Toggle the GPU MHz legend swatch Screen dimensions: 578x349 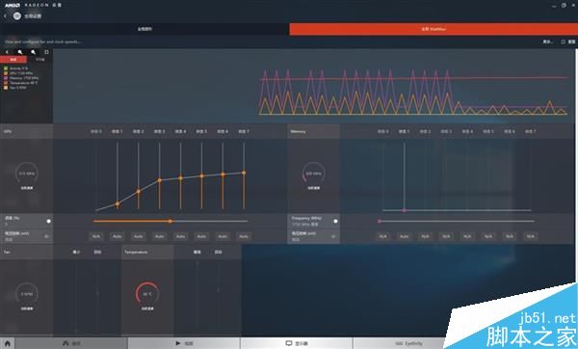6,73
